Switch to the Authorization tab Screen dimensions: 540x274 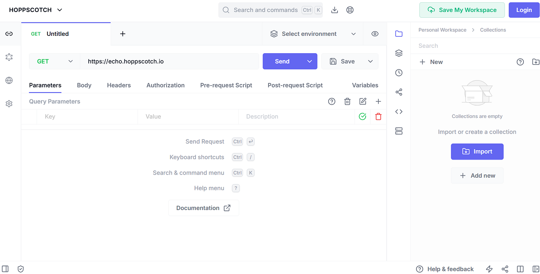click(165, 85)
